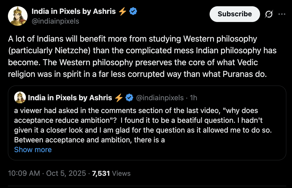292x188 pixels.
Task: Open the main author name India in Pixels by Ashris
Action: 74,11
